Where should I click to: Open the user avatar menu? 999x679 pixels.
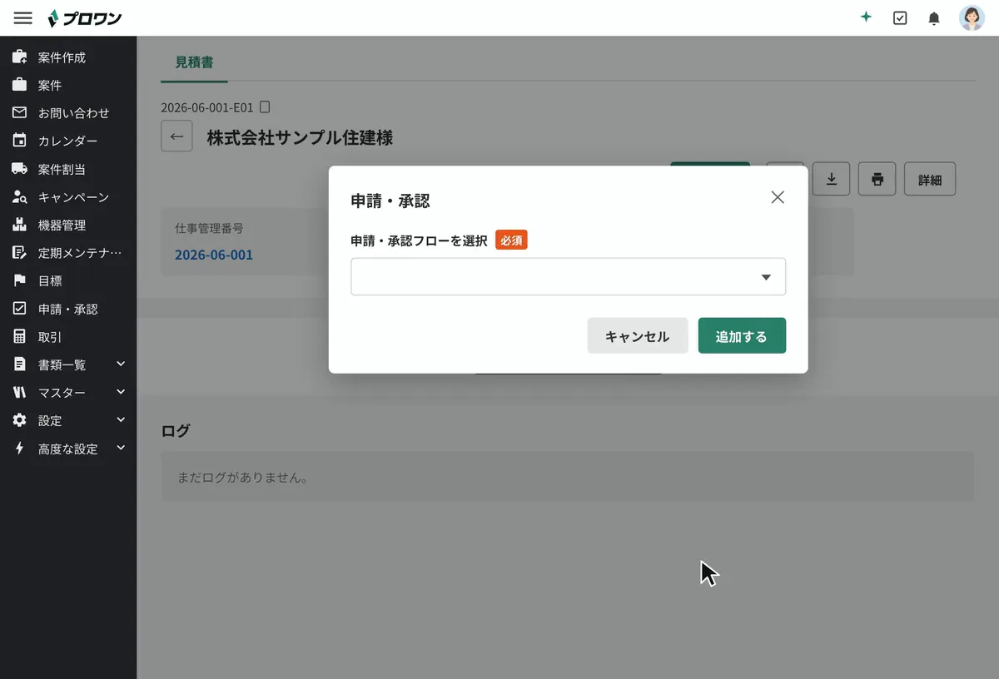(x=972, y=17)
